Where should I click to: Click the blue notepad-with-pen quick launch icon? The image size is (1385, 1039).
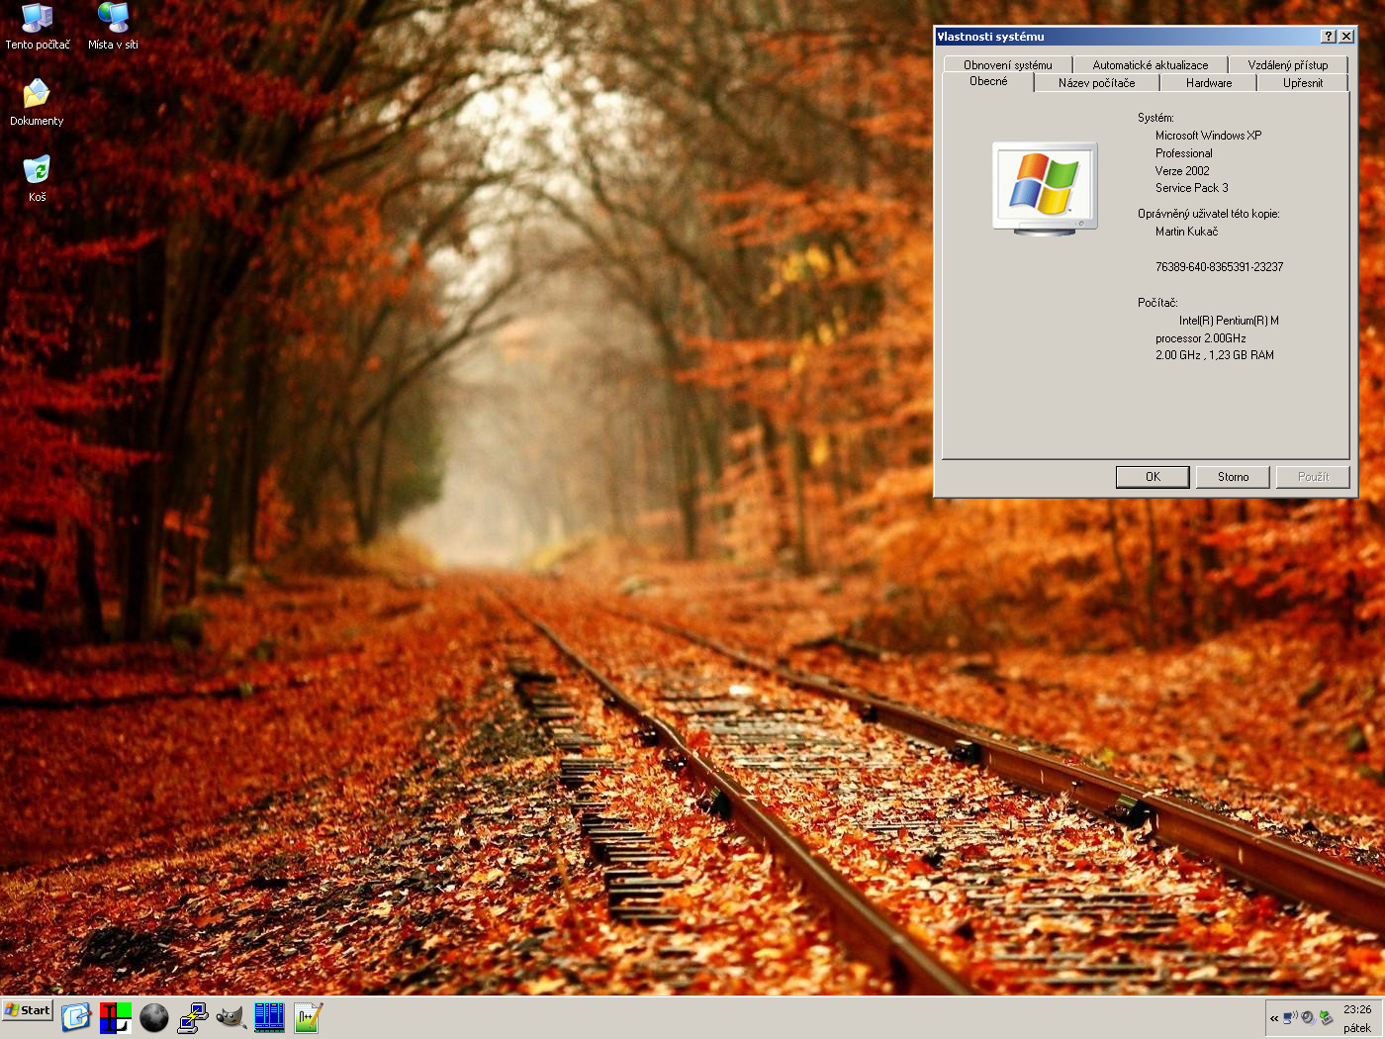[76, 1017]
